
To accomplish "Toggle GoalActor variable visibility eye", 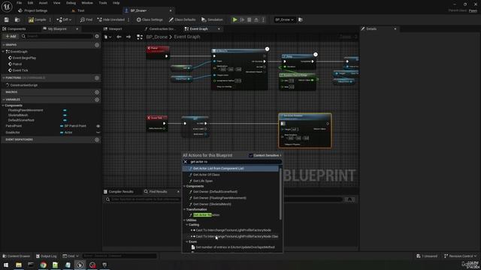I will (98, 133).
